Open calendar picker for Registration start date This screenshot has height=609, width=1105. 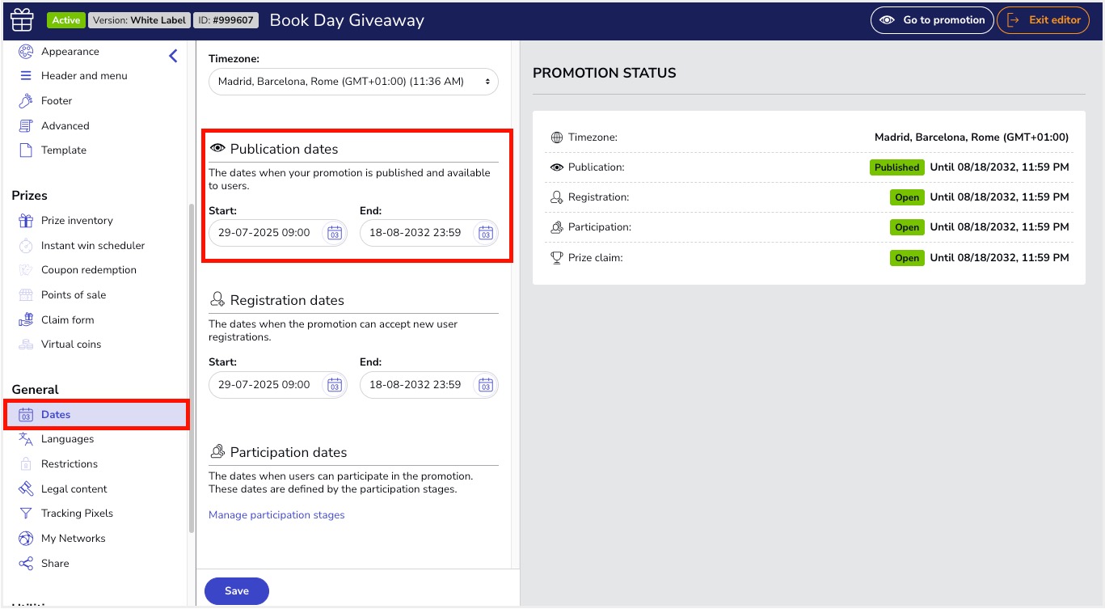tap(334, 385)
